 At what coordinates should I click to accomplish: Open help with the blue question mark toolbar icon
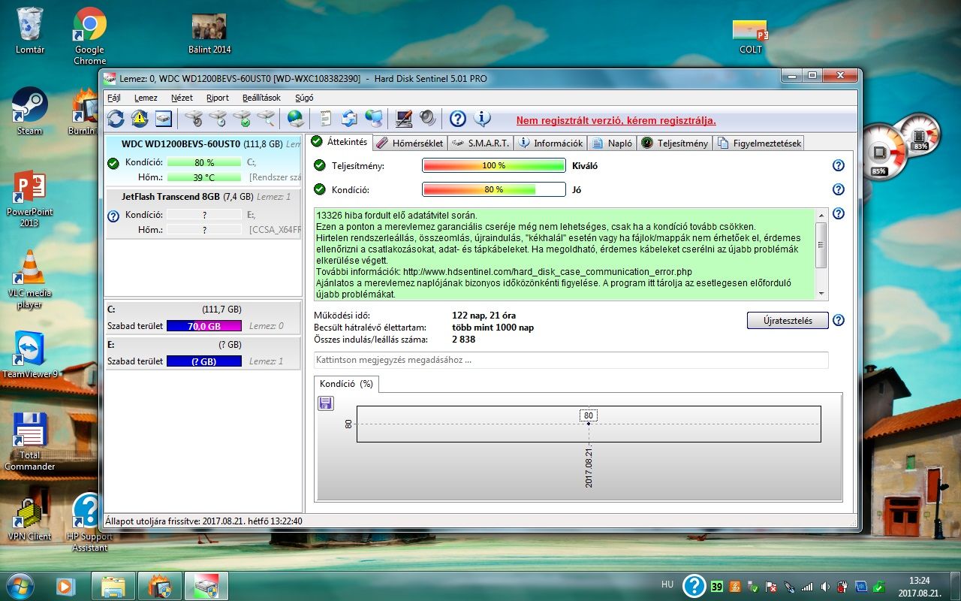(458, 119)
